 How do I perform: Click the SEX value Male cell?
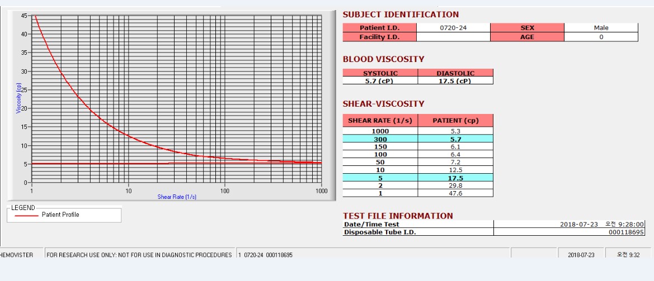click(601, 28)
